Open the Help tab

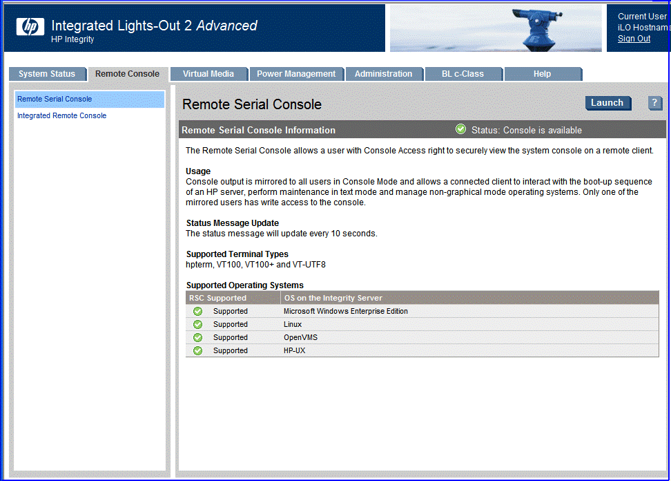click(x=542, y=74)
